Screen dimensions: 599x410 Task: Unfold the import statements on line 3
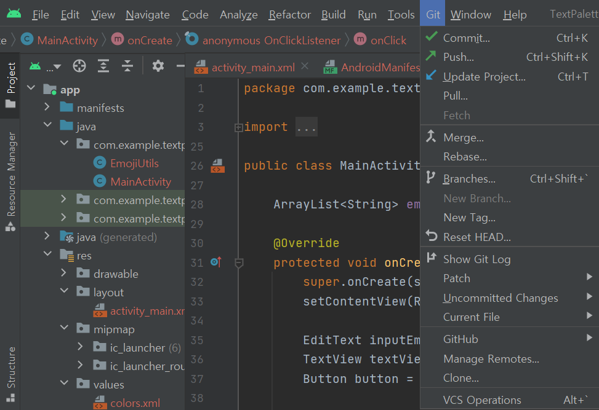(x=238, y=127)
